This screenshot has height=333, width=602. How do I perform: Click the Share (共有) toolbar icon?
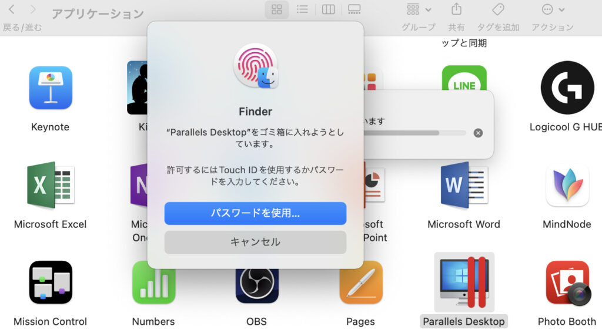tap(456, 9)
